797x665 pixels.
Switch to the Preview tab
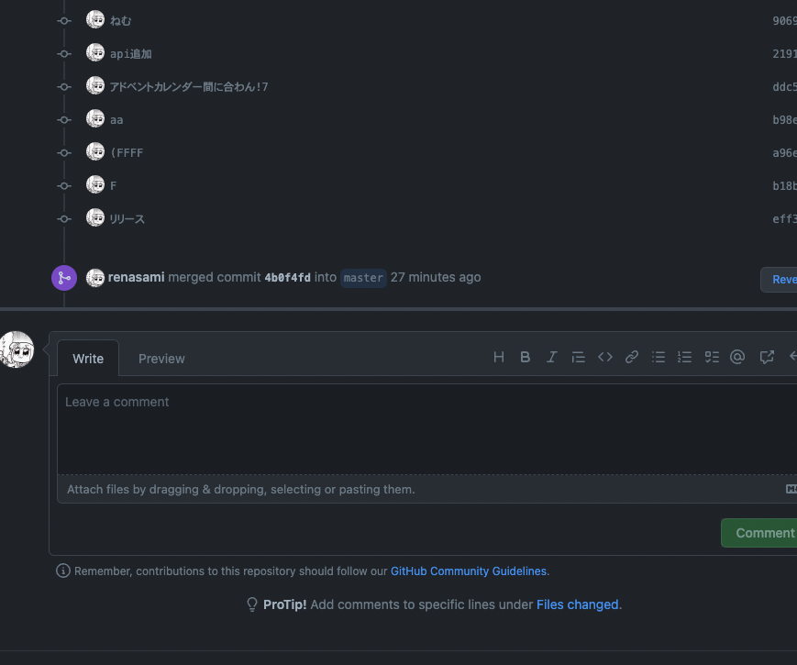[x=161, y=359]
